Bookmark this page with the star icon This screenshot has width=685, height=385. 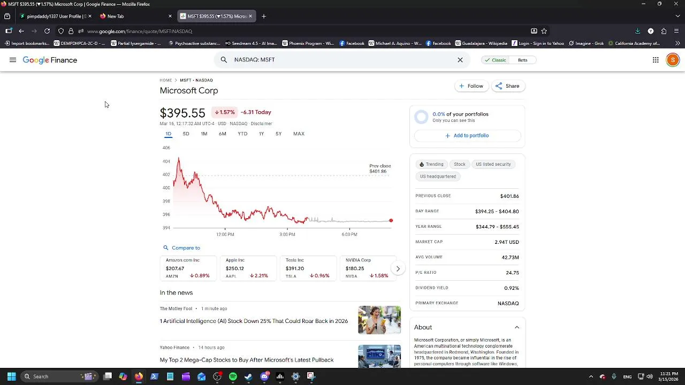[544, 31]
